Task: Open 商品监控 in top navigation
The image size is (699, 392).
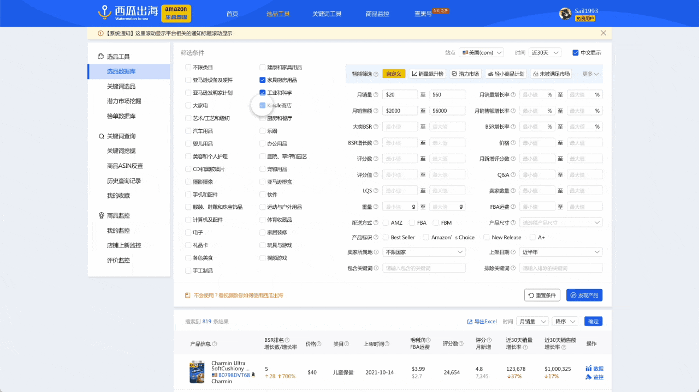Action: (x=377, y=14)
